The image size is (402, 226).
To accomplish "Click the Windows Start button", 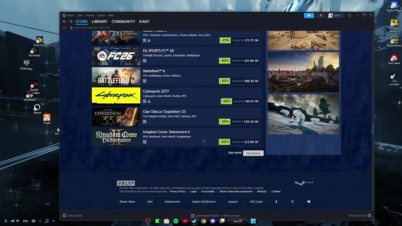I will (x=253, y=221).
